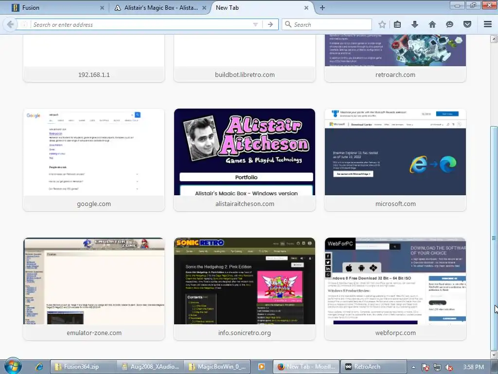This screenshot has height=374, width=498.
Task: Open the 192.168.1.1 top site tile
Action: click(x=94, y=58)
